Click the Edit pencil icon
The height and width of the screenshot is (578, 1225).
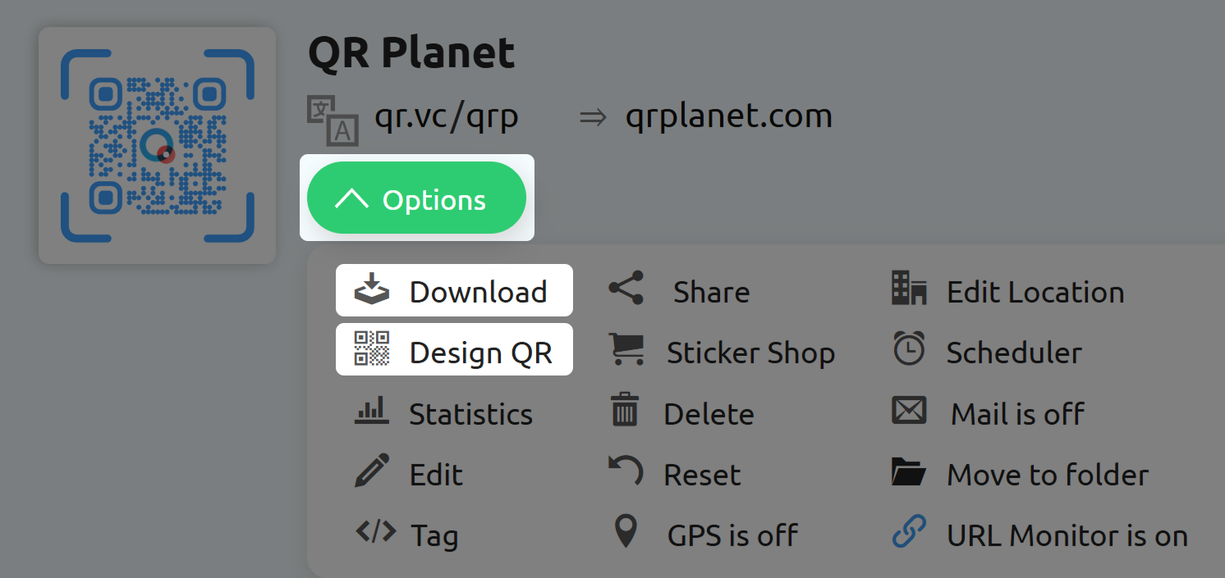[x=372, y=471]
